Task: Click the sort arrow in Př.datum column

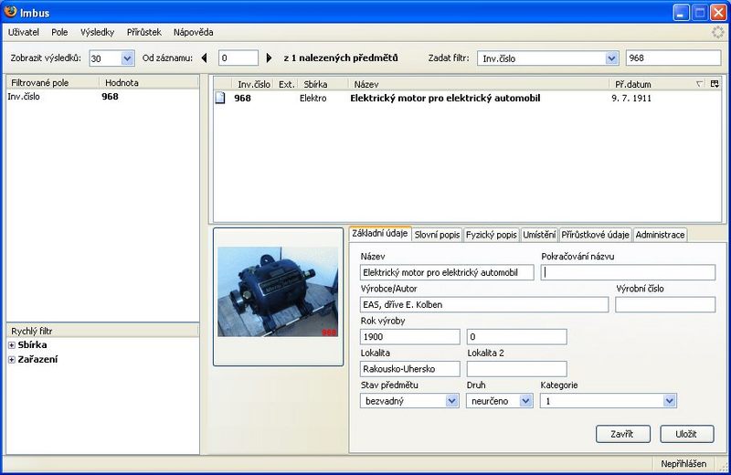Action: point(699,84)
